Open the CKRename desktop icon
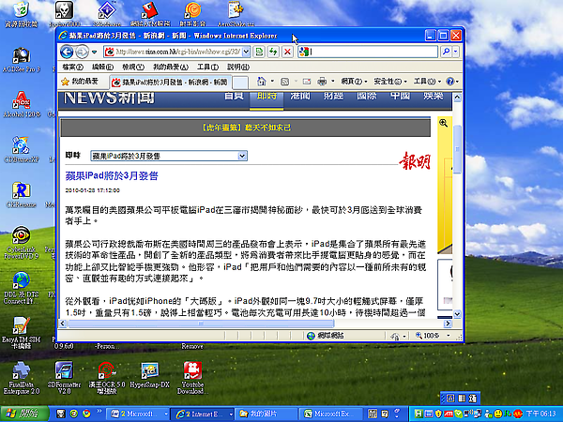Image resolution: width=563 pixels, height=422 pixels. click(x=21, y=195)
